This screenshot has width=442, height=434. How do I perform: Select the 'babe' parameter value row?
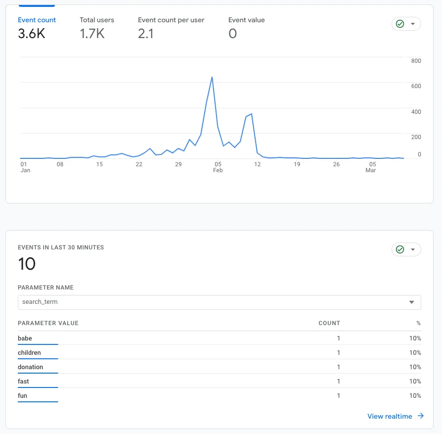coord(220,338)
